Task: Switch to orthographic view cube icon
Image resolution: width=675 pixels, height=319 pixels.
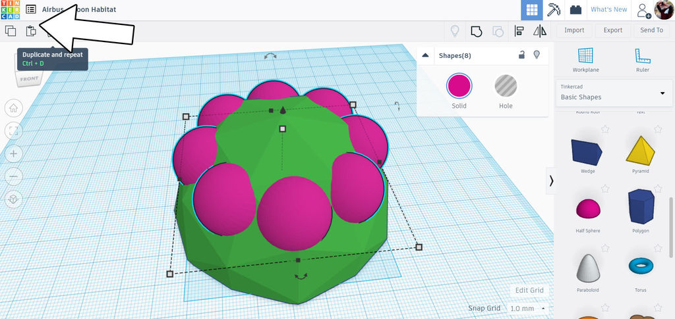Action: tap(13, 199)
